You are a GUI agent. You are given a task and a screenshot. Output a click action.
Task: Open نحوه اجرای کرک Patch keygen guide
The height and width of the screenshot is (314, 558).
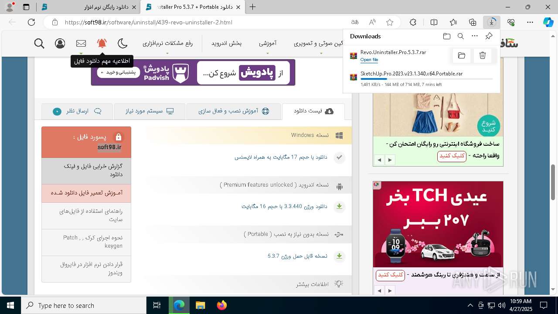tap(86, 242)
